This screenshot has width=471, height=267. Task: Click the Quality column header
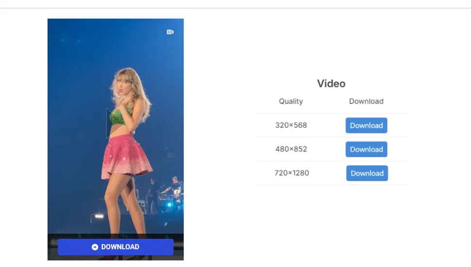(x=291, y=101)
